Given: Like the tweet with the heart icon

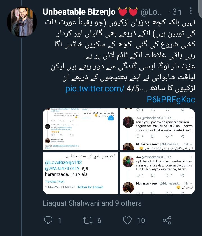Looking at the screenshot, I should (x=127, y=220).
